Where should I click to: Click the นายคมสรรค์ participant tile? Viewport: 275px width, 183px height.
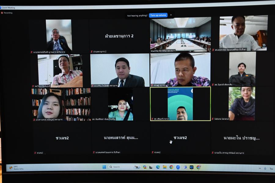tap(121, 138)
